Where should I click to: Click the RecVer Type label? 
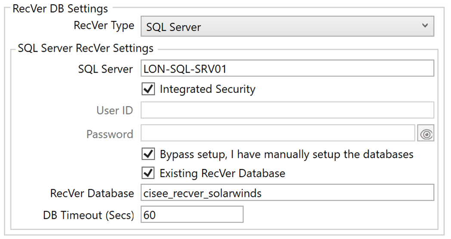tap(104, 26)
